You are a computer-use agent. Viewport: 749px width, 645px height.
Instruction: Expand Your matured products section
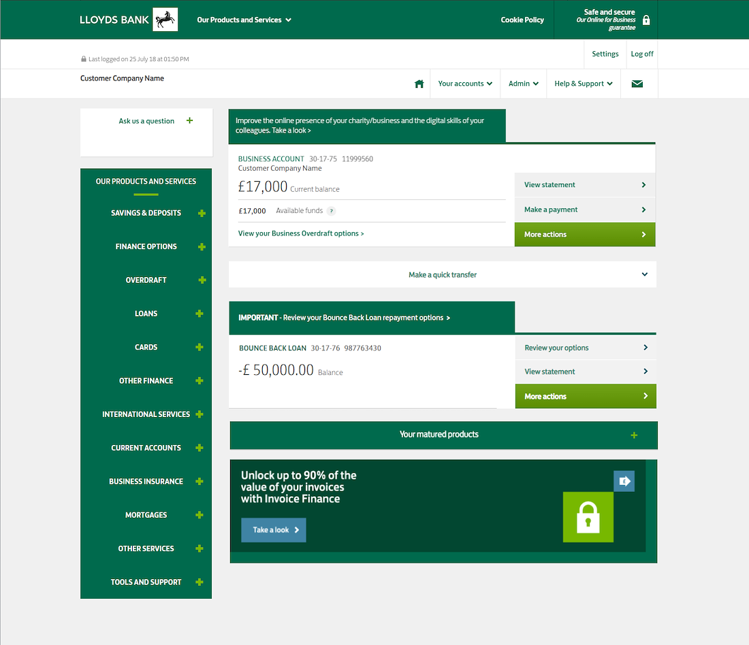[x=444, y=435]
